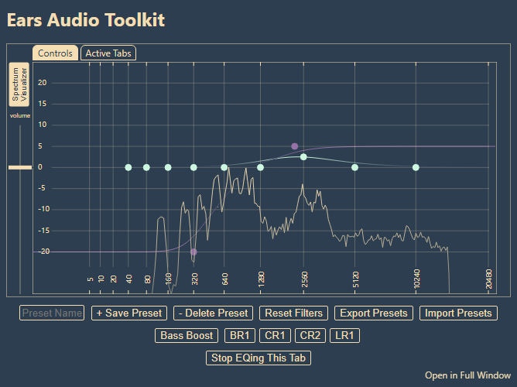517x387 pixels.
Task: Click the purple high-shelf filter dot at +5 dB
Action: coord(295,146)
